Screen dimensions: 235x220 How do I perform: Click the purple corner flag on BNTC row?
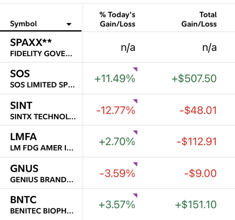coord(136,195)
